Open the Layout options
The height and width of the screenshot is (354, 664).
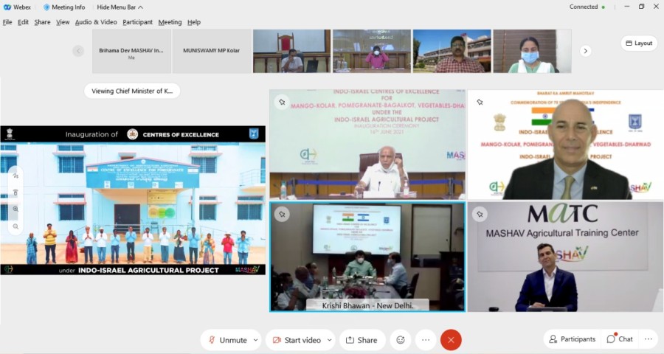pos(638,43)
